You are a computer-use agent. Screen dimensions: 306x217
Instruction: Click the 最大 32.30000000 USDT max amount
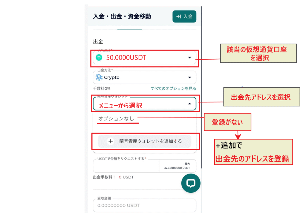click(x=178, y=166)
